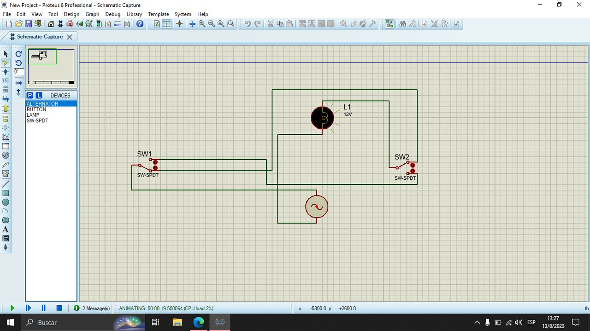Open Library Manager with the L button

click(39, 95)
